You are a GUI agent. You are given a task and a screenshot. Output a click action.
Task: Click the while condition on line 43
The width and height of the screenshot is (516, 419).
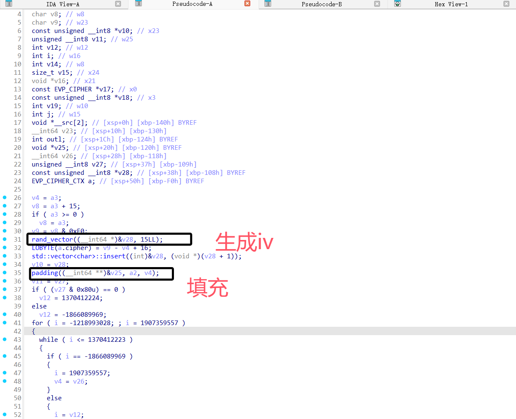86,340
